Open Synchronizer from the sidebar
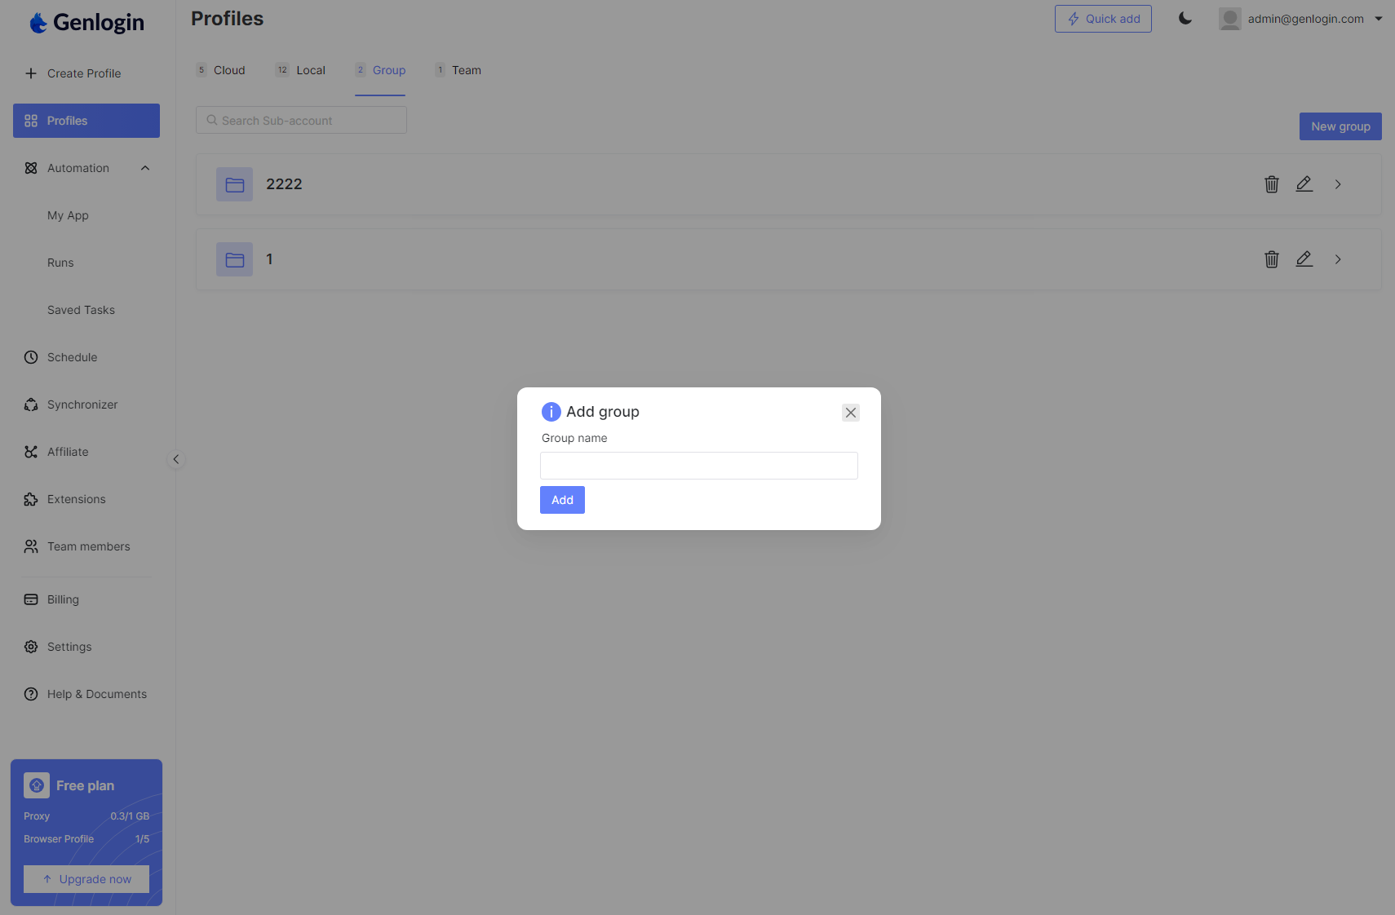Screen dimensions: 1395x915 (82, 404)
